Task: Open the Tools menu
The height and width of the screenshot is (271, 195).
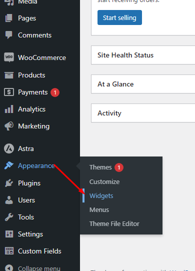Action: point(26,217)
